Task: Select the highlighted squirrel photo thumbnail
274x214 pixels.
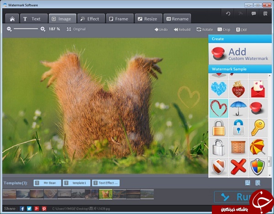Action: coord(106,194)
